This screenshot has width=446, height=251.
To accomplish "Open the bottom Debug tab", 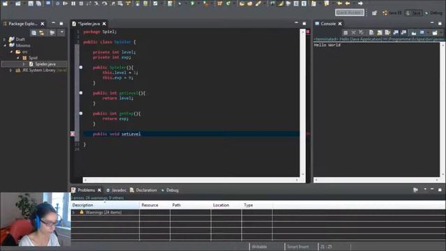I will coord(170,190).
